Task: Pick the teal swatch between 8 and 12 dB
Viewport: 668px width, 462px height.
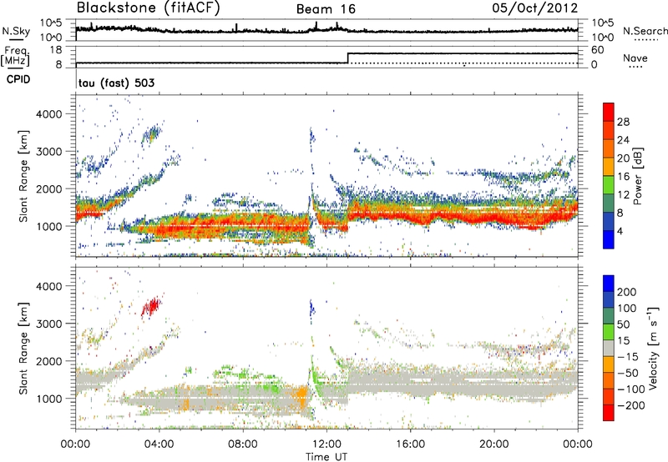Action: [x=609, y=203]
